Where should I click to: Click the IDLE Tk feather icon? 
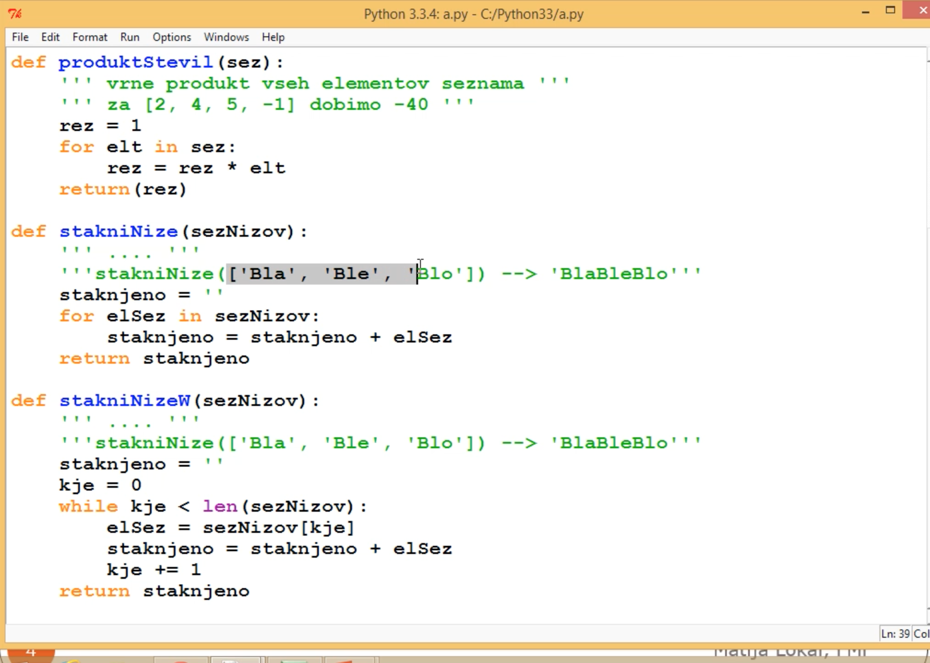(15, 14)
